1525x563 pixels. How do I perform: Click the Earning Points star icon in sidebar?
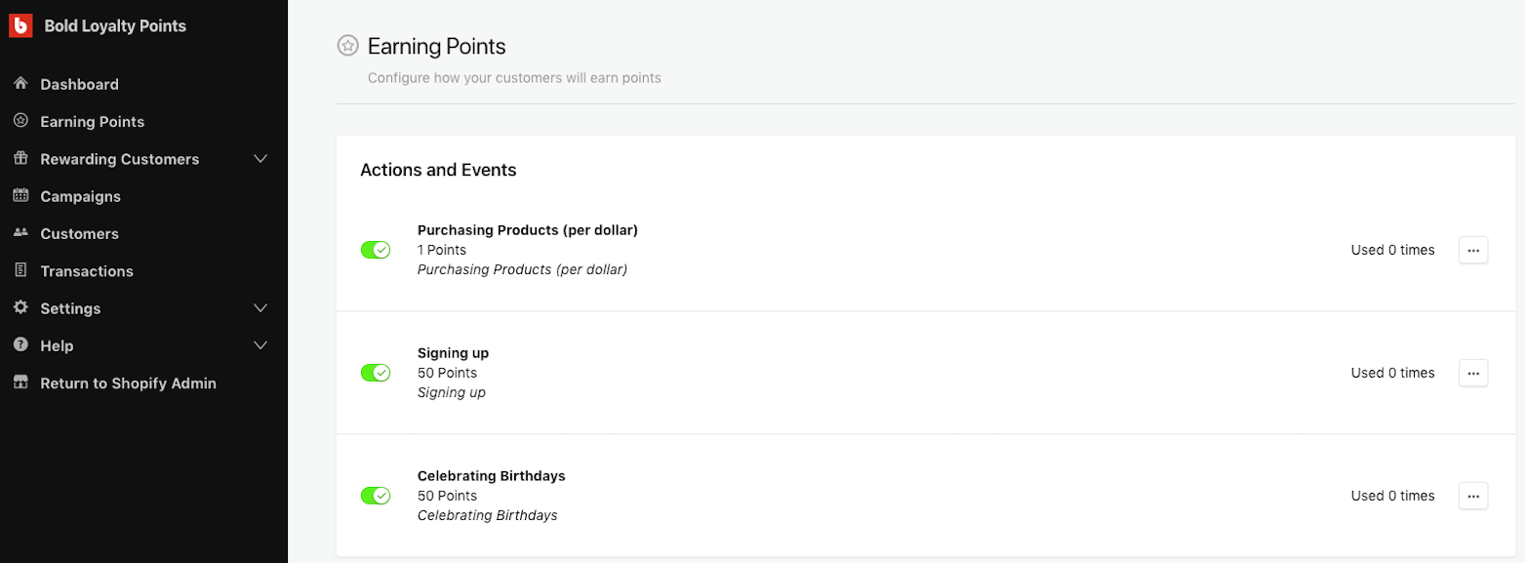tap(20, 121)
